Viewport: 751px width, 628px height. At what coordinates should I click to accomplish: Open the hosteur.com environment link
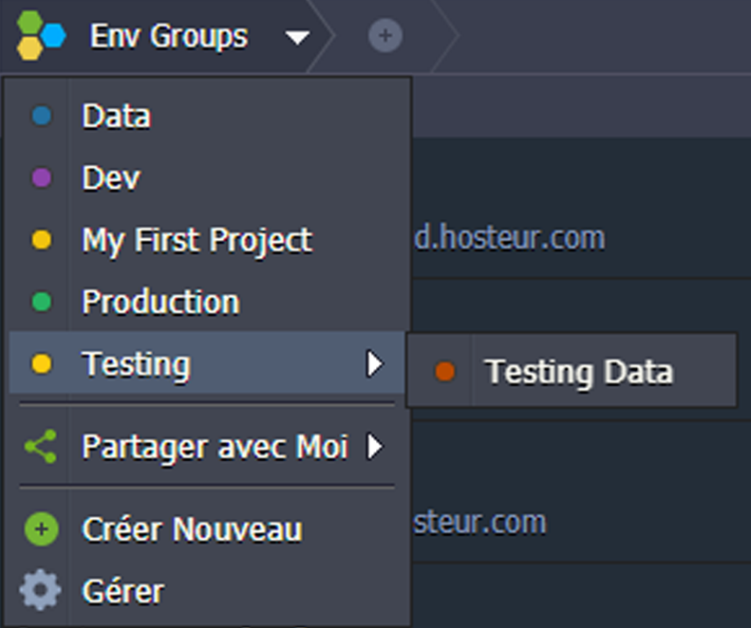pyautogui.click(x=510, y=238)
